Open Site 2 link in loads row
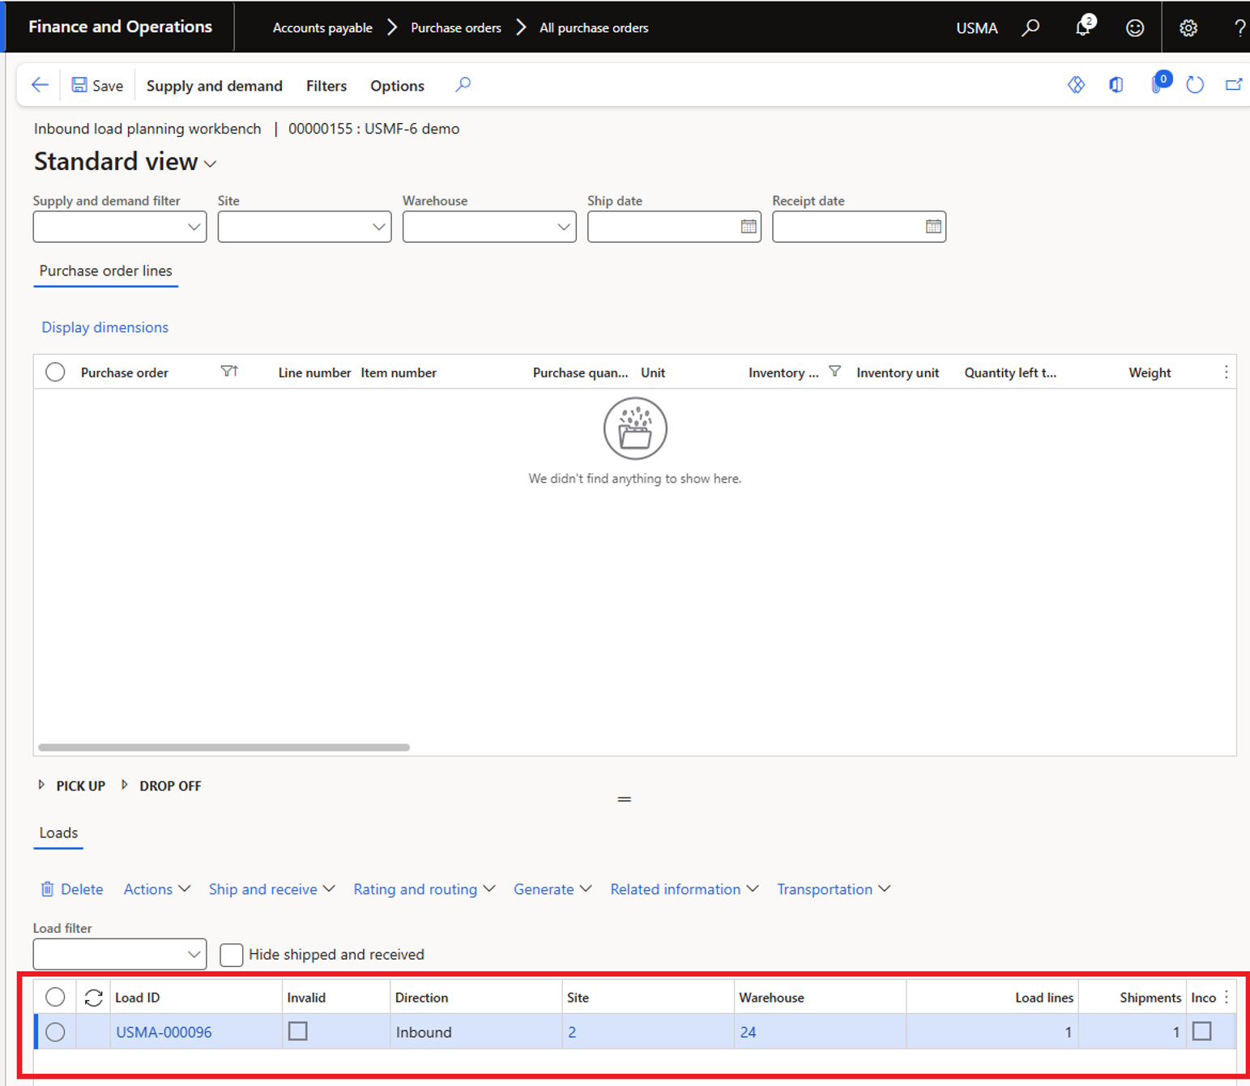The height and width of the screenshot is (1086, 1250). coord(572,1033)
